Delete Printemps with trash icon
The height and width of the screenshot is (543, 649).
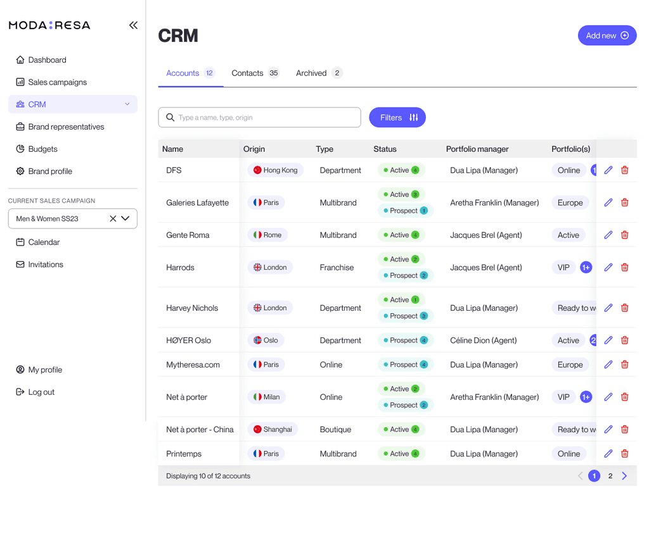pyautogui.click(x=624, y=454)
